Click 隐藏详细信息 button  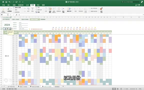[x=93, y=11]
